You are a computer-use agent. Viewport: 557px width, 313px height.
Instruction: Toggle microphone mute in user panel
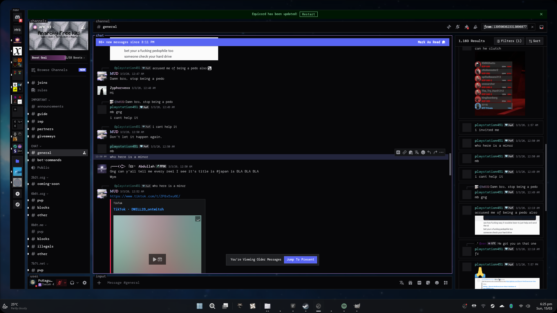[59, 283]
